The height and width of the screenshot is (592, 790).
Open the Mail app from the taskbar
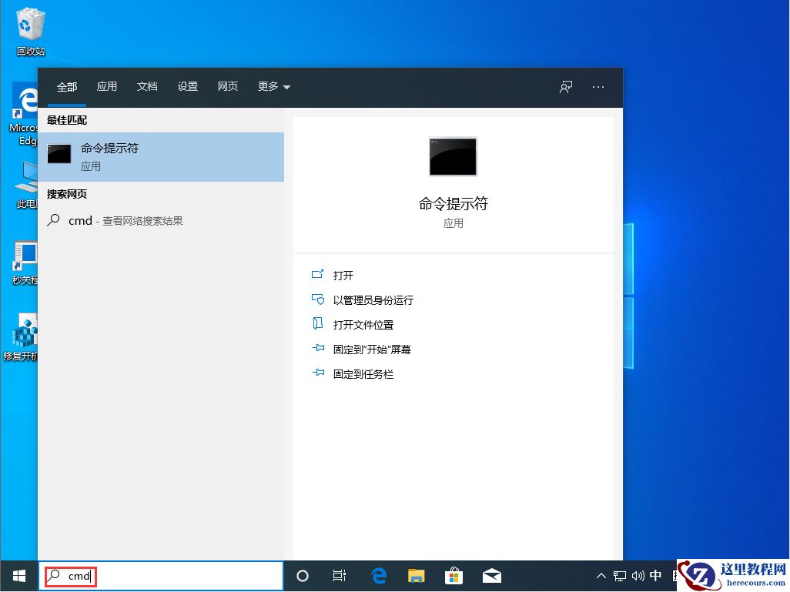click(491, 575)
